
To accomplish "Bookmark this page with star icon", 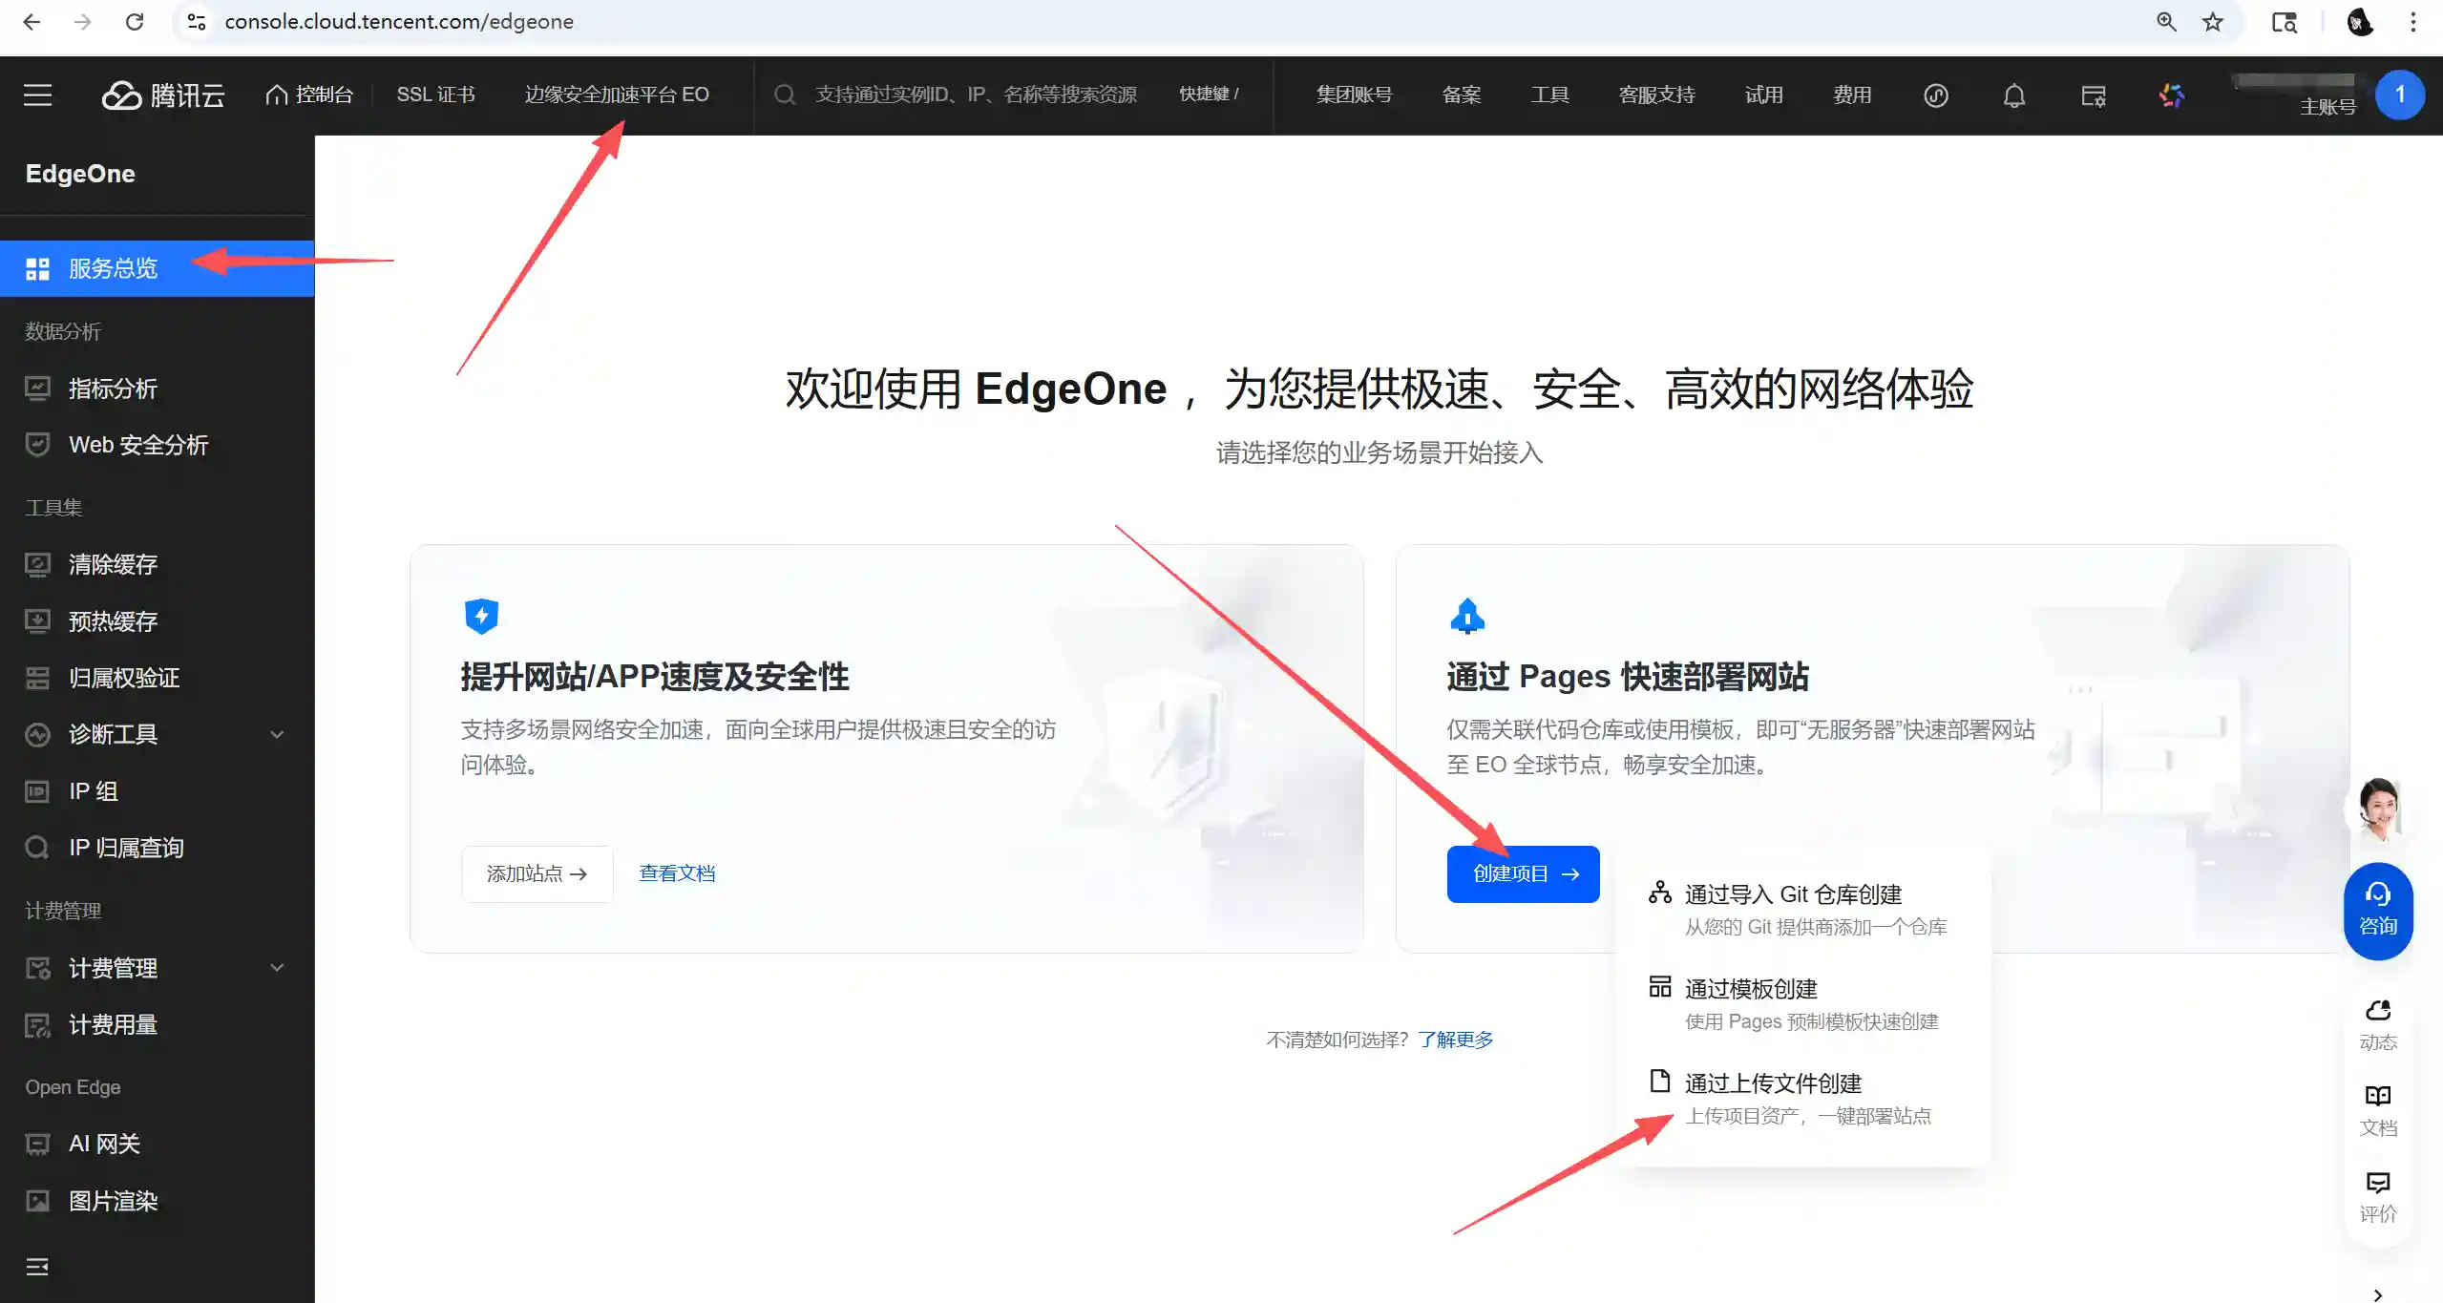I will click(x=2213, y=21).
